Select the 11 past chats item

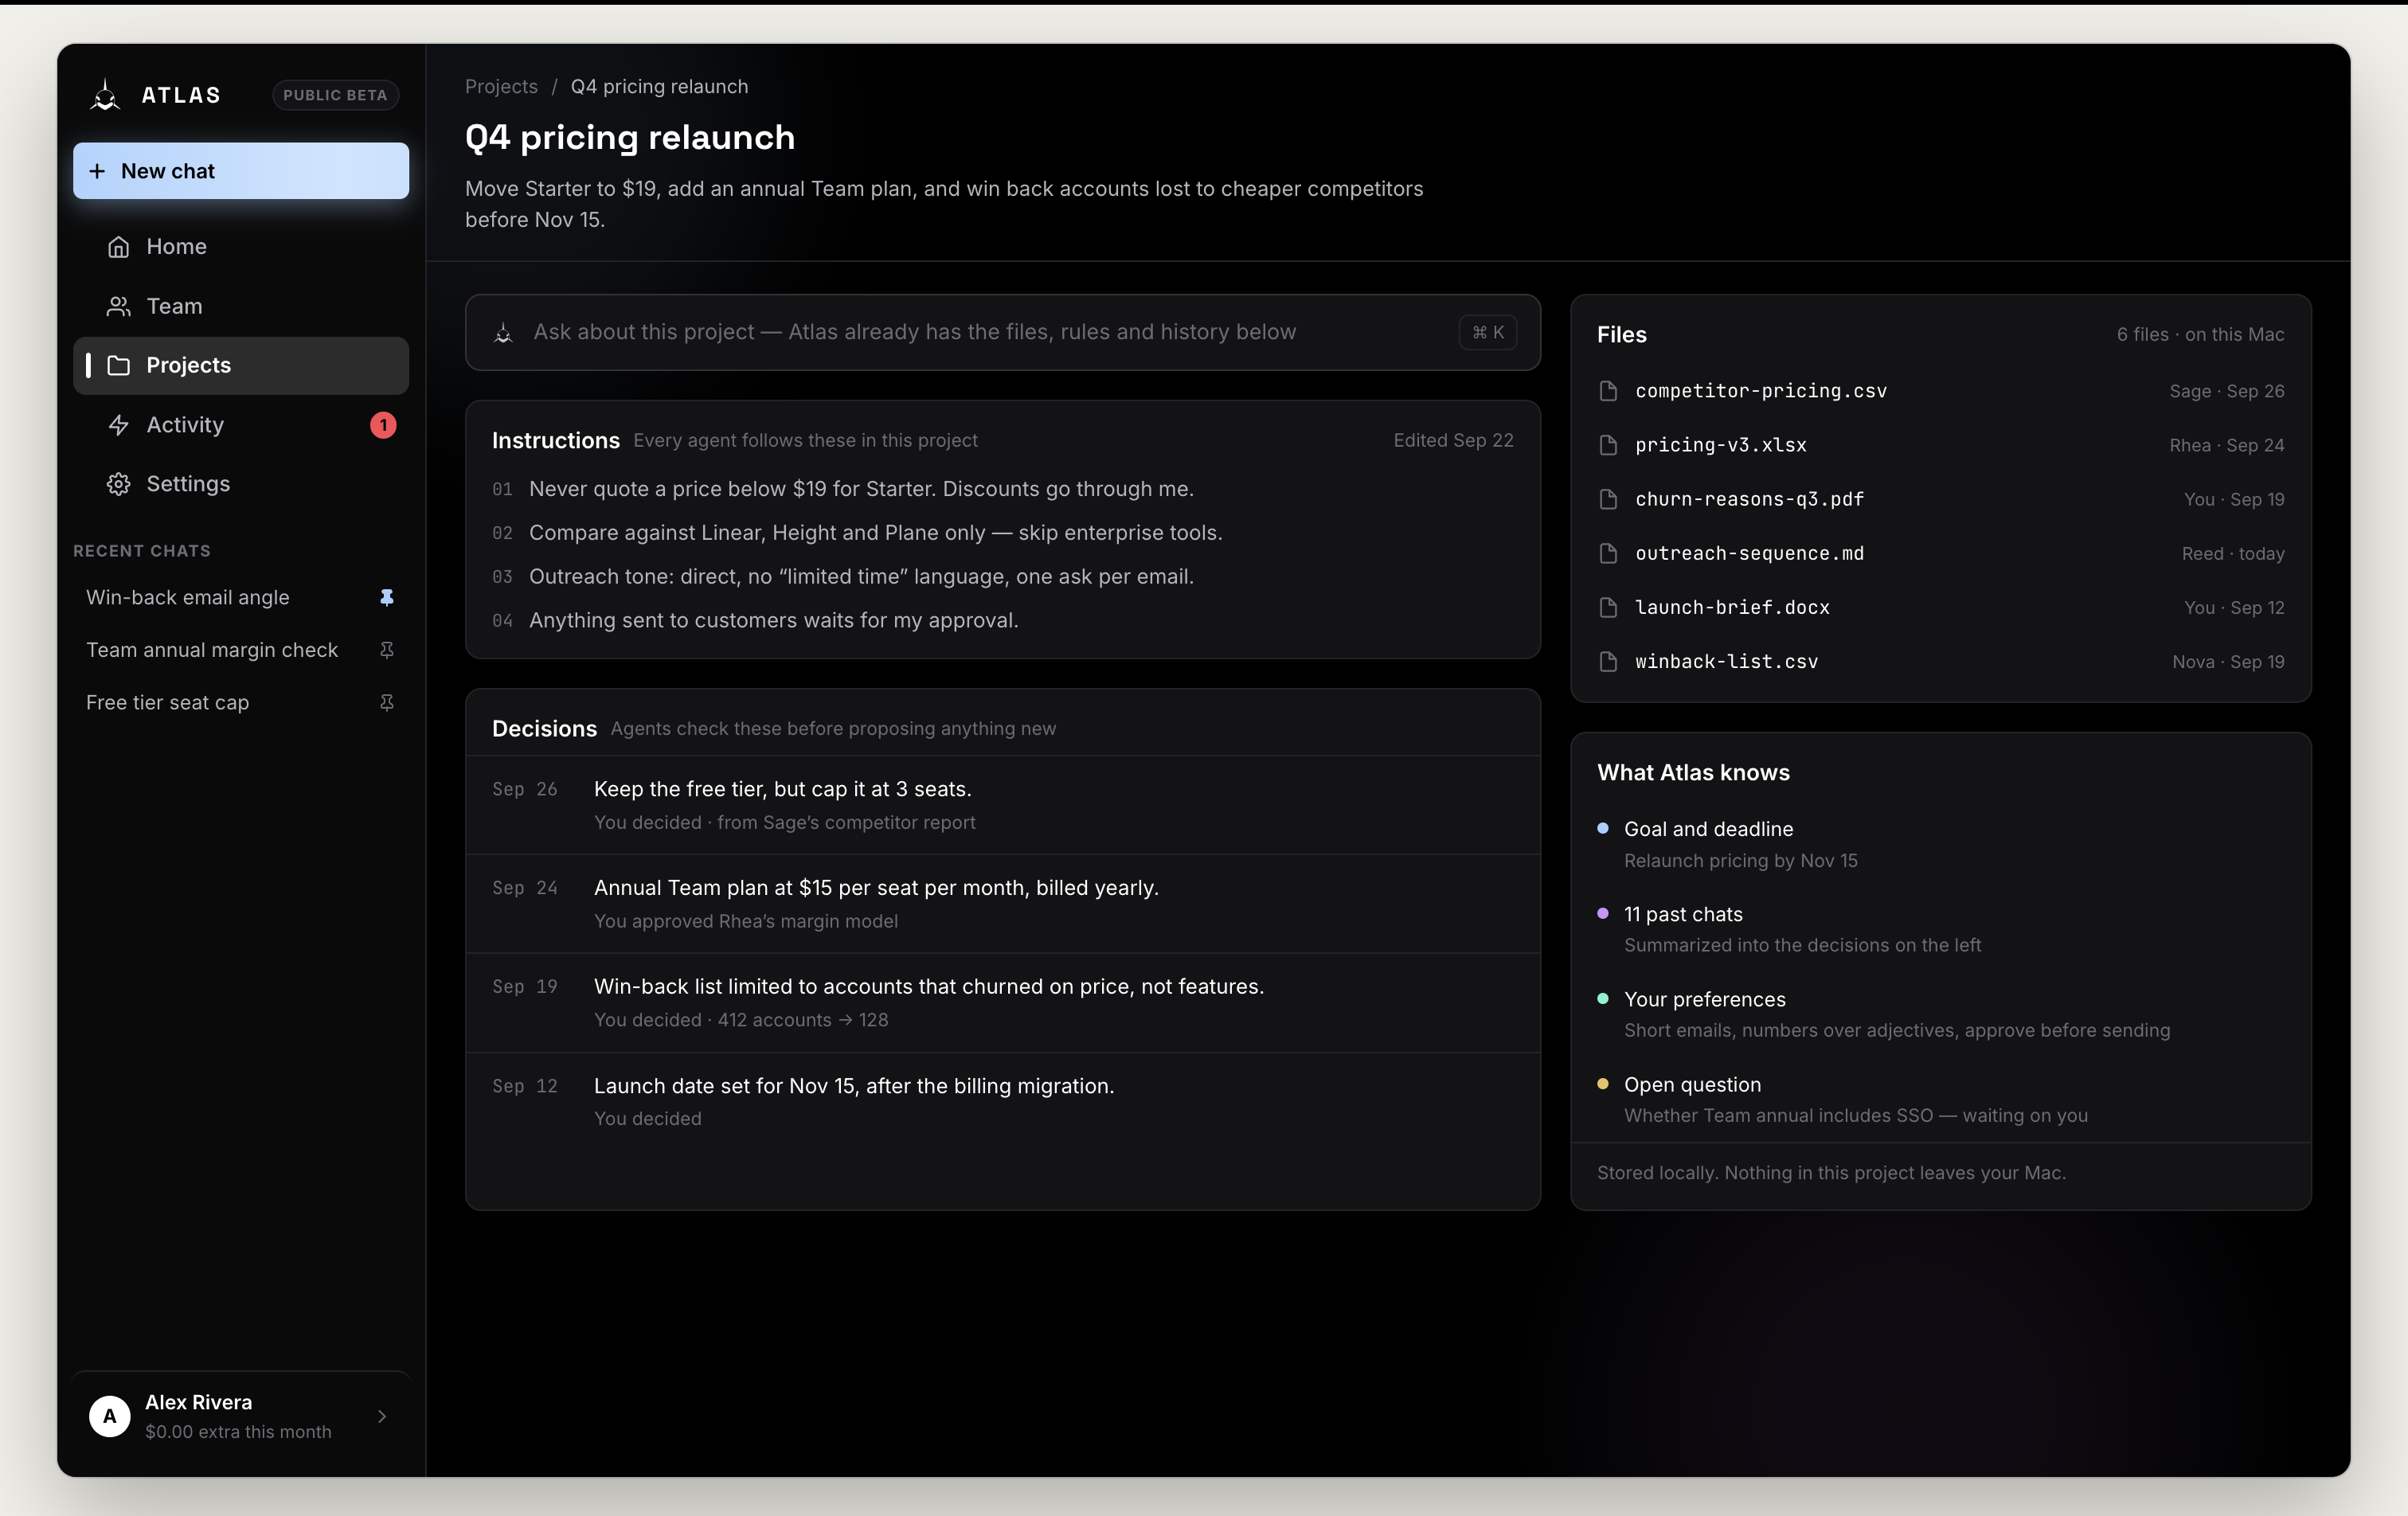click(1940, 929)
